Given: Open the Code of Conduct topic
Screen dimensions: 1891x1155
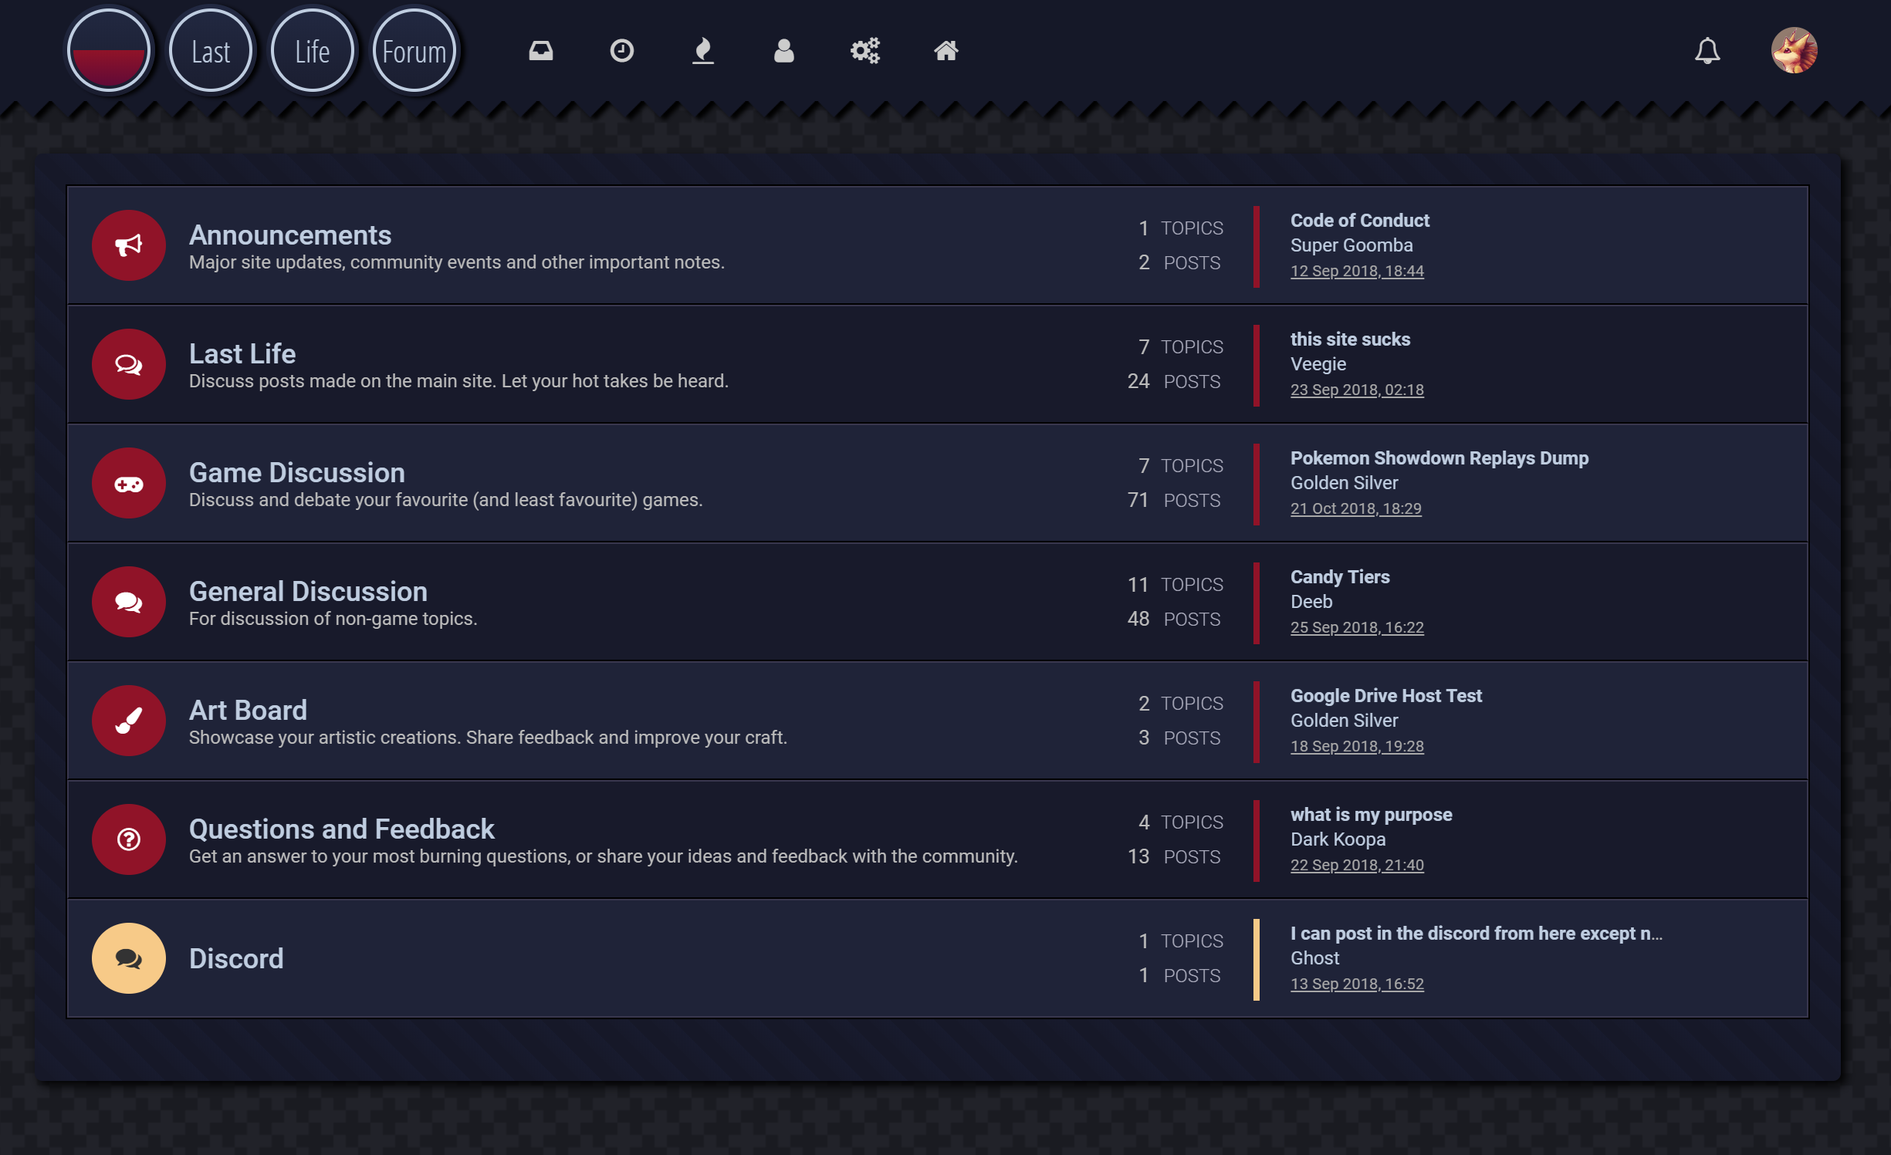Looking at the screenshot, I should pyautogui.click(x=1359, y=221).
